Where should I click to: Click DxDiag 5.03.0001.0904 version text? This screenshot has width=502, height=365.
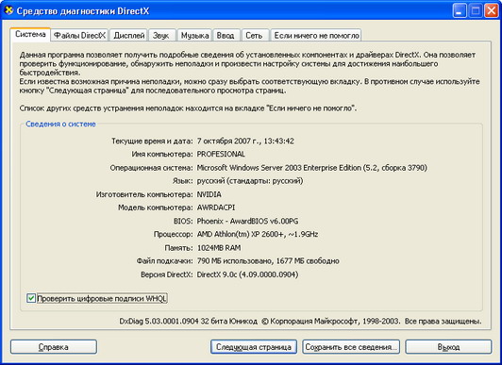159,322
